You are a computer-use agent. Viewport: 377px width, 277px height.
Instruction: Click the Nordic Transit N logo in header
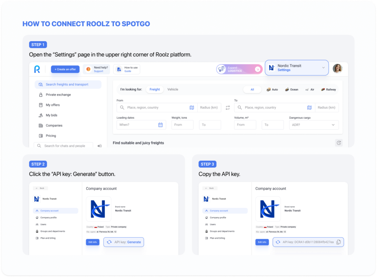click(x=271, y=68)
